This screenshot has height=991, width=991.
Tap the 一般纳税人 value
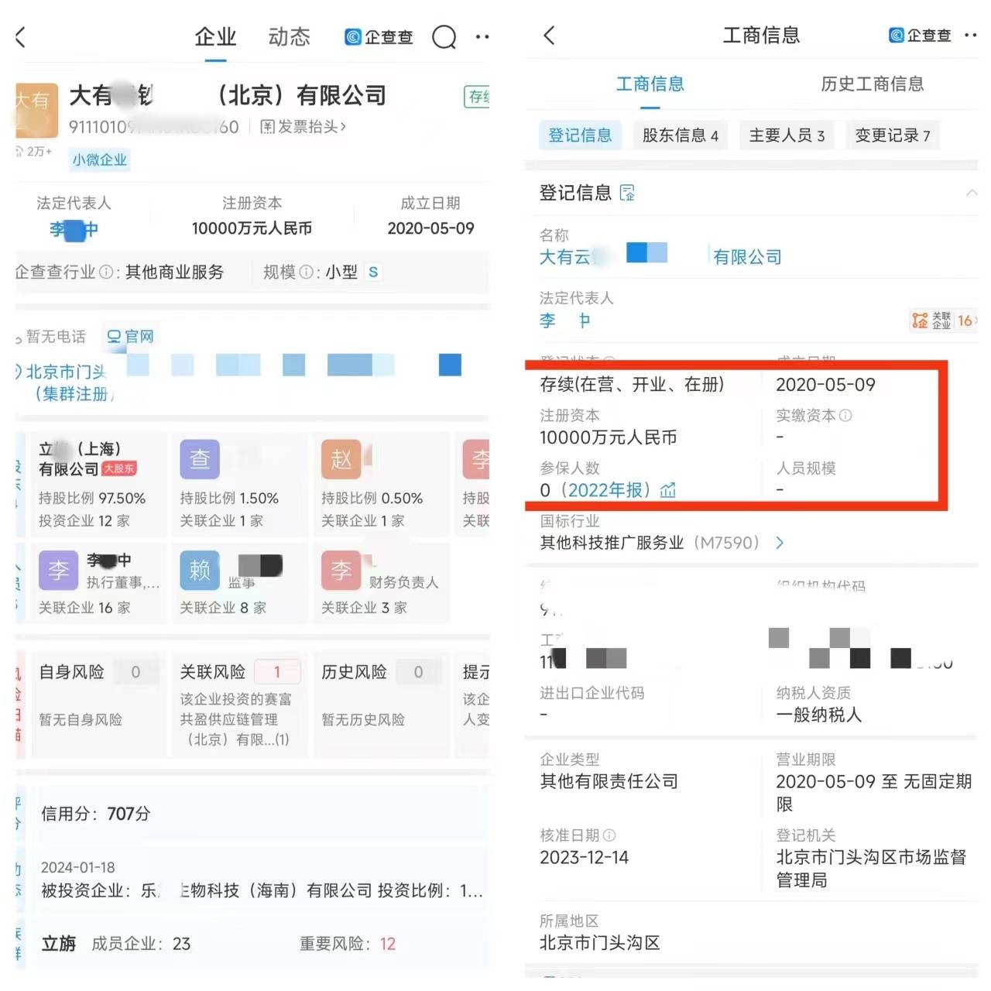[x=818, y=715]
